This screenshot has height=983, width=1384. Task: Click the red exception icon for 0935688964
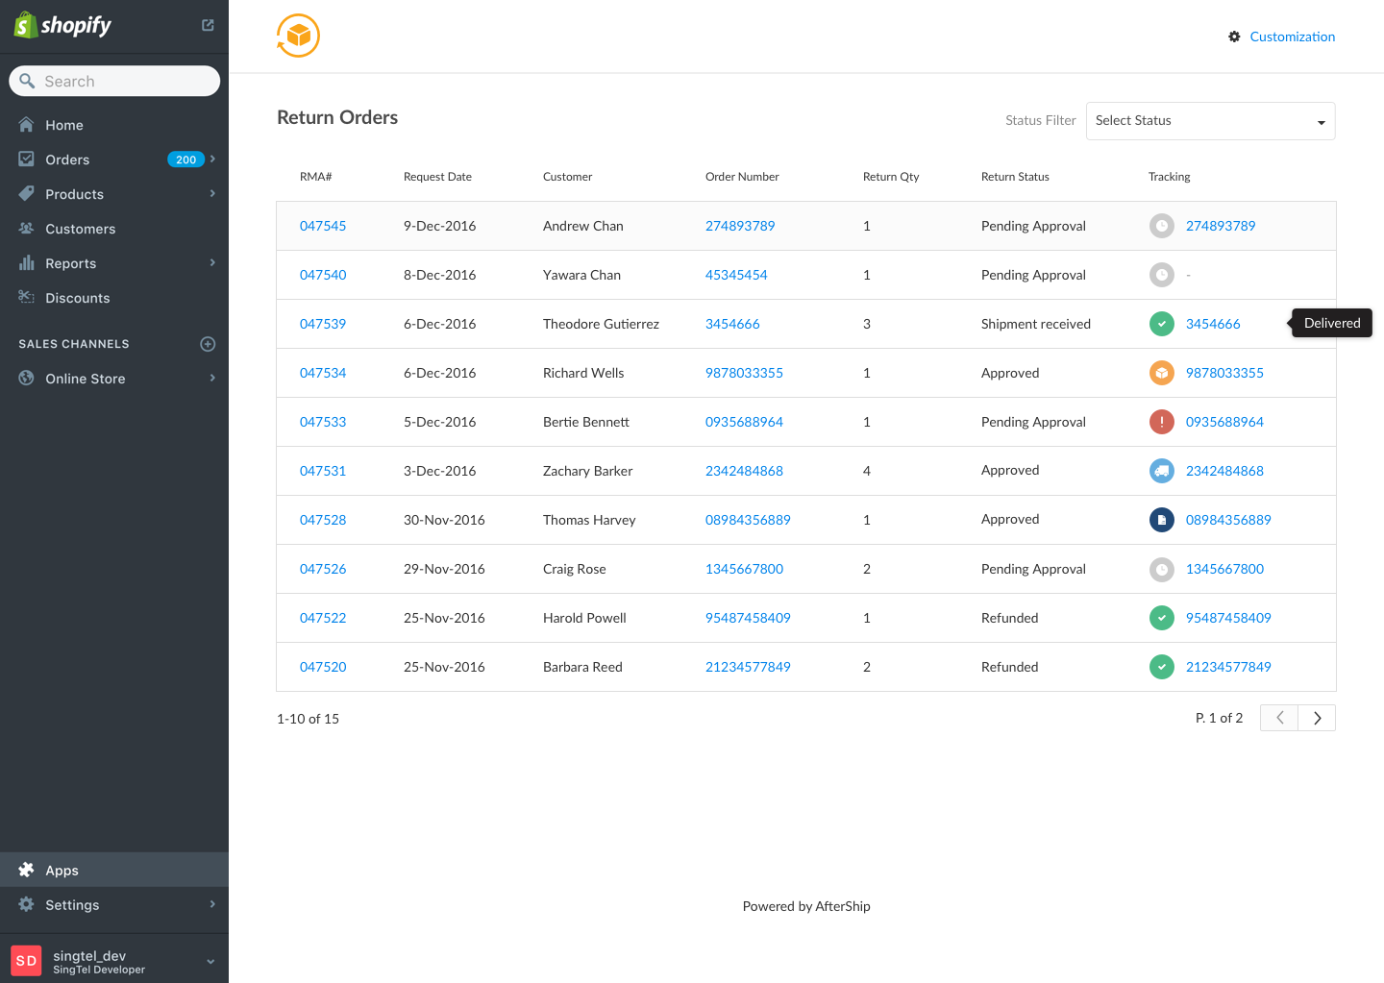click(1162, 422)
